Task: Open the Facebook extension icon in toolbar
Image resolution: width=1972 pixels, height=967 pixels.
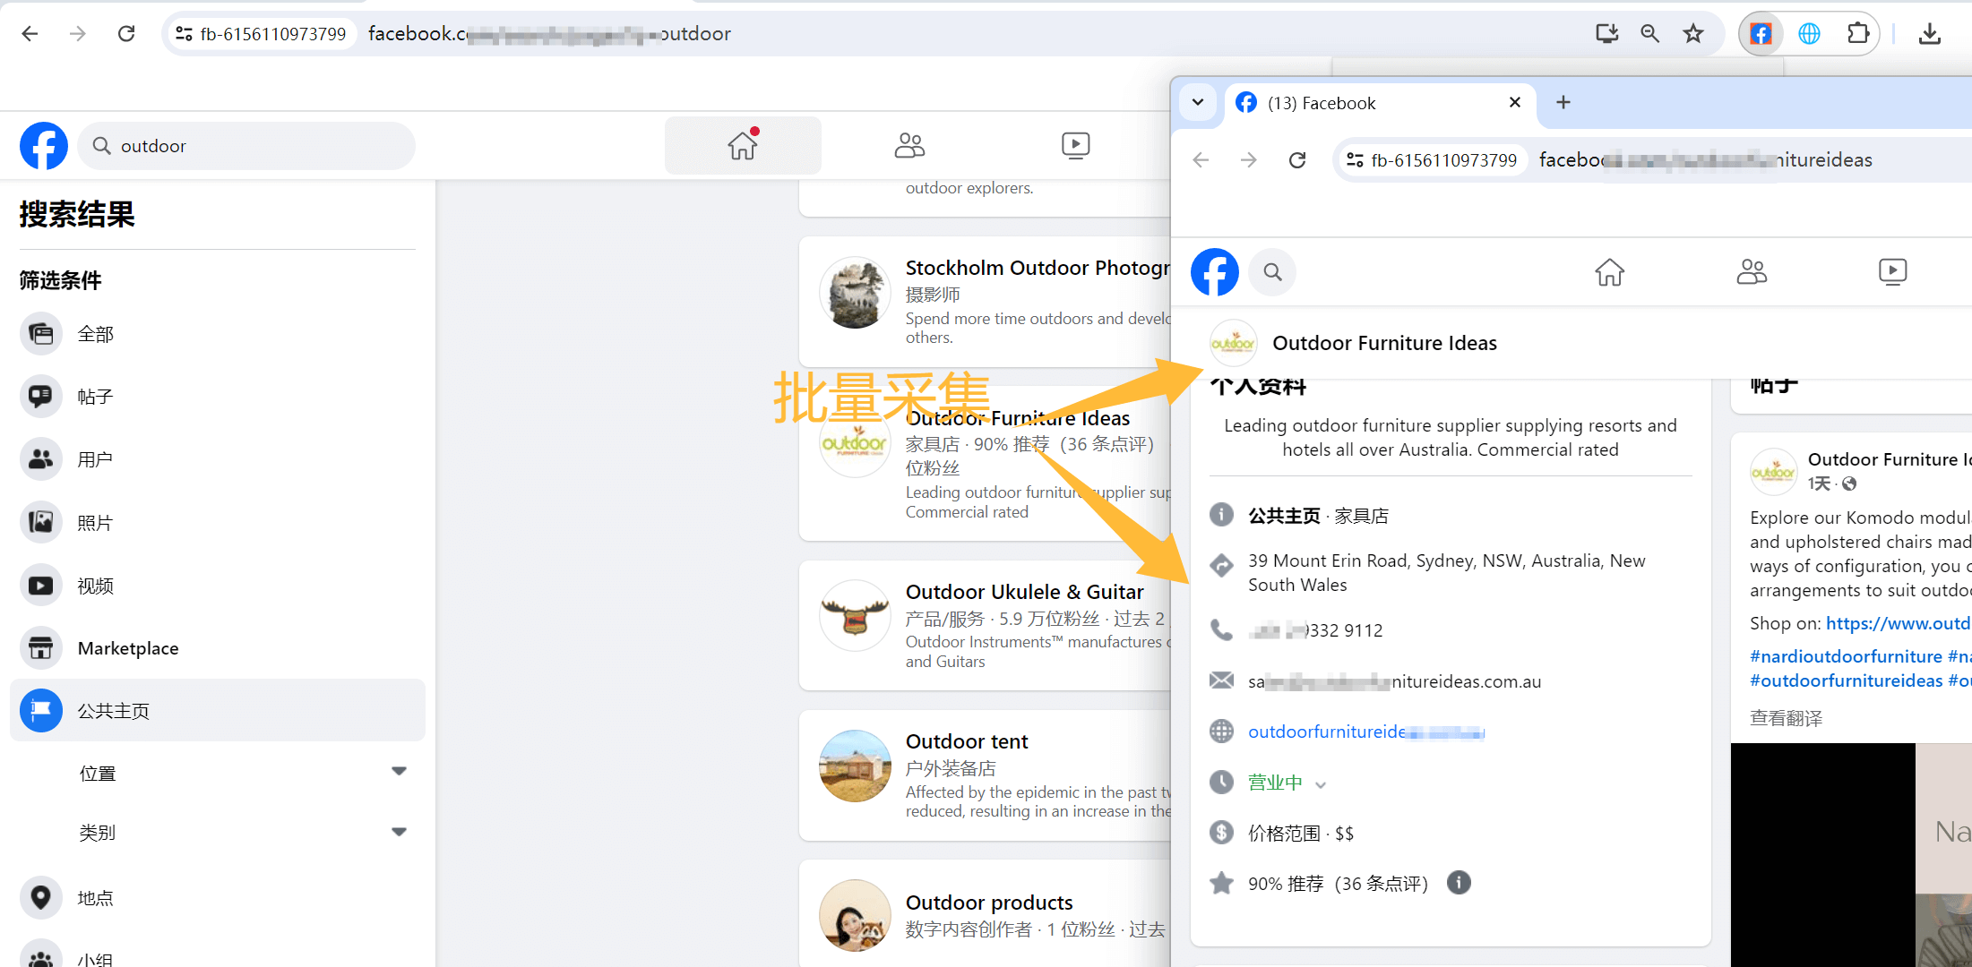Action: coord(1761,34)
